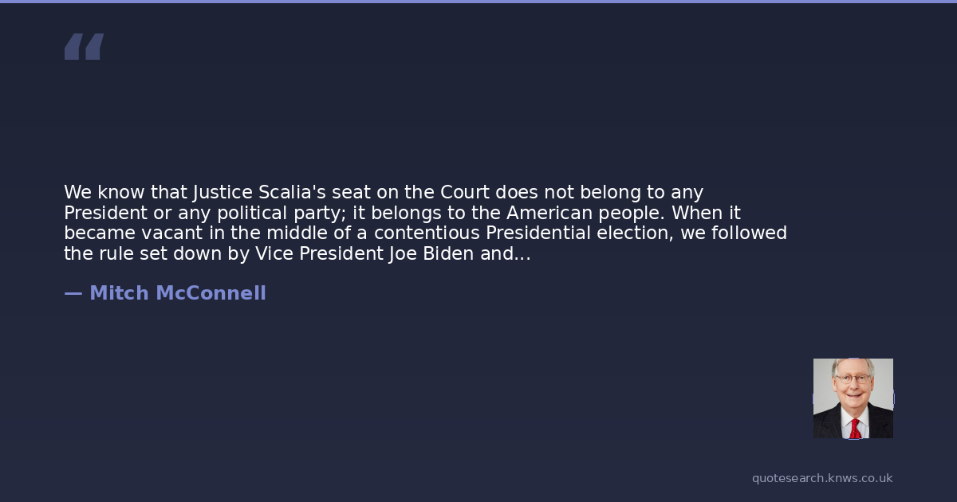Image resolution: width=957 pixels, height=502 pixels.
Task: Click the ellipsis ending the quote
Action: (522, 254)
